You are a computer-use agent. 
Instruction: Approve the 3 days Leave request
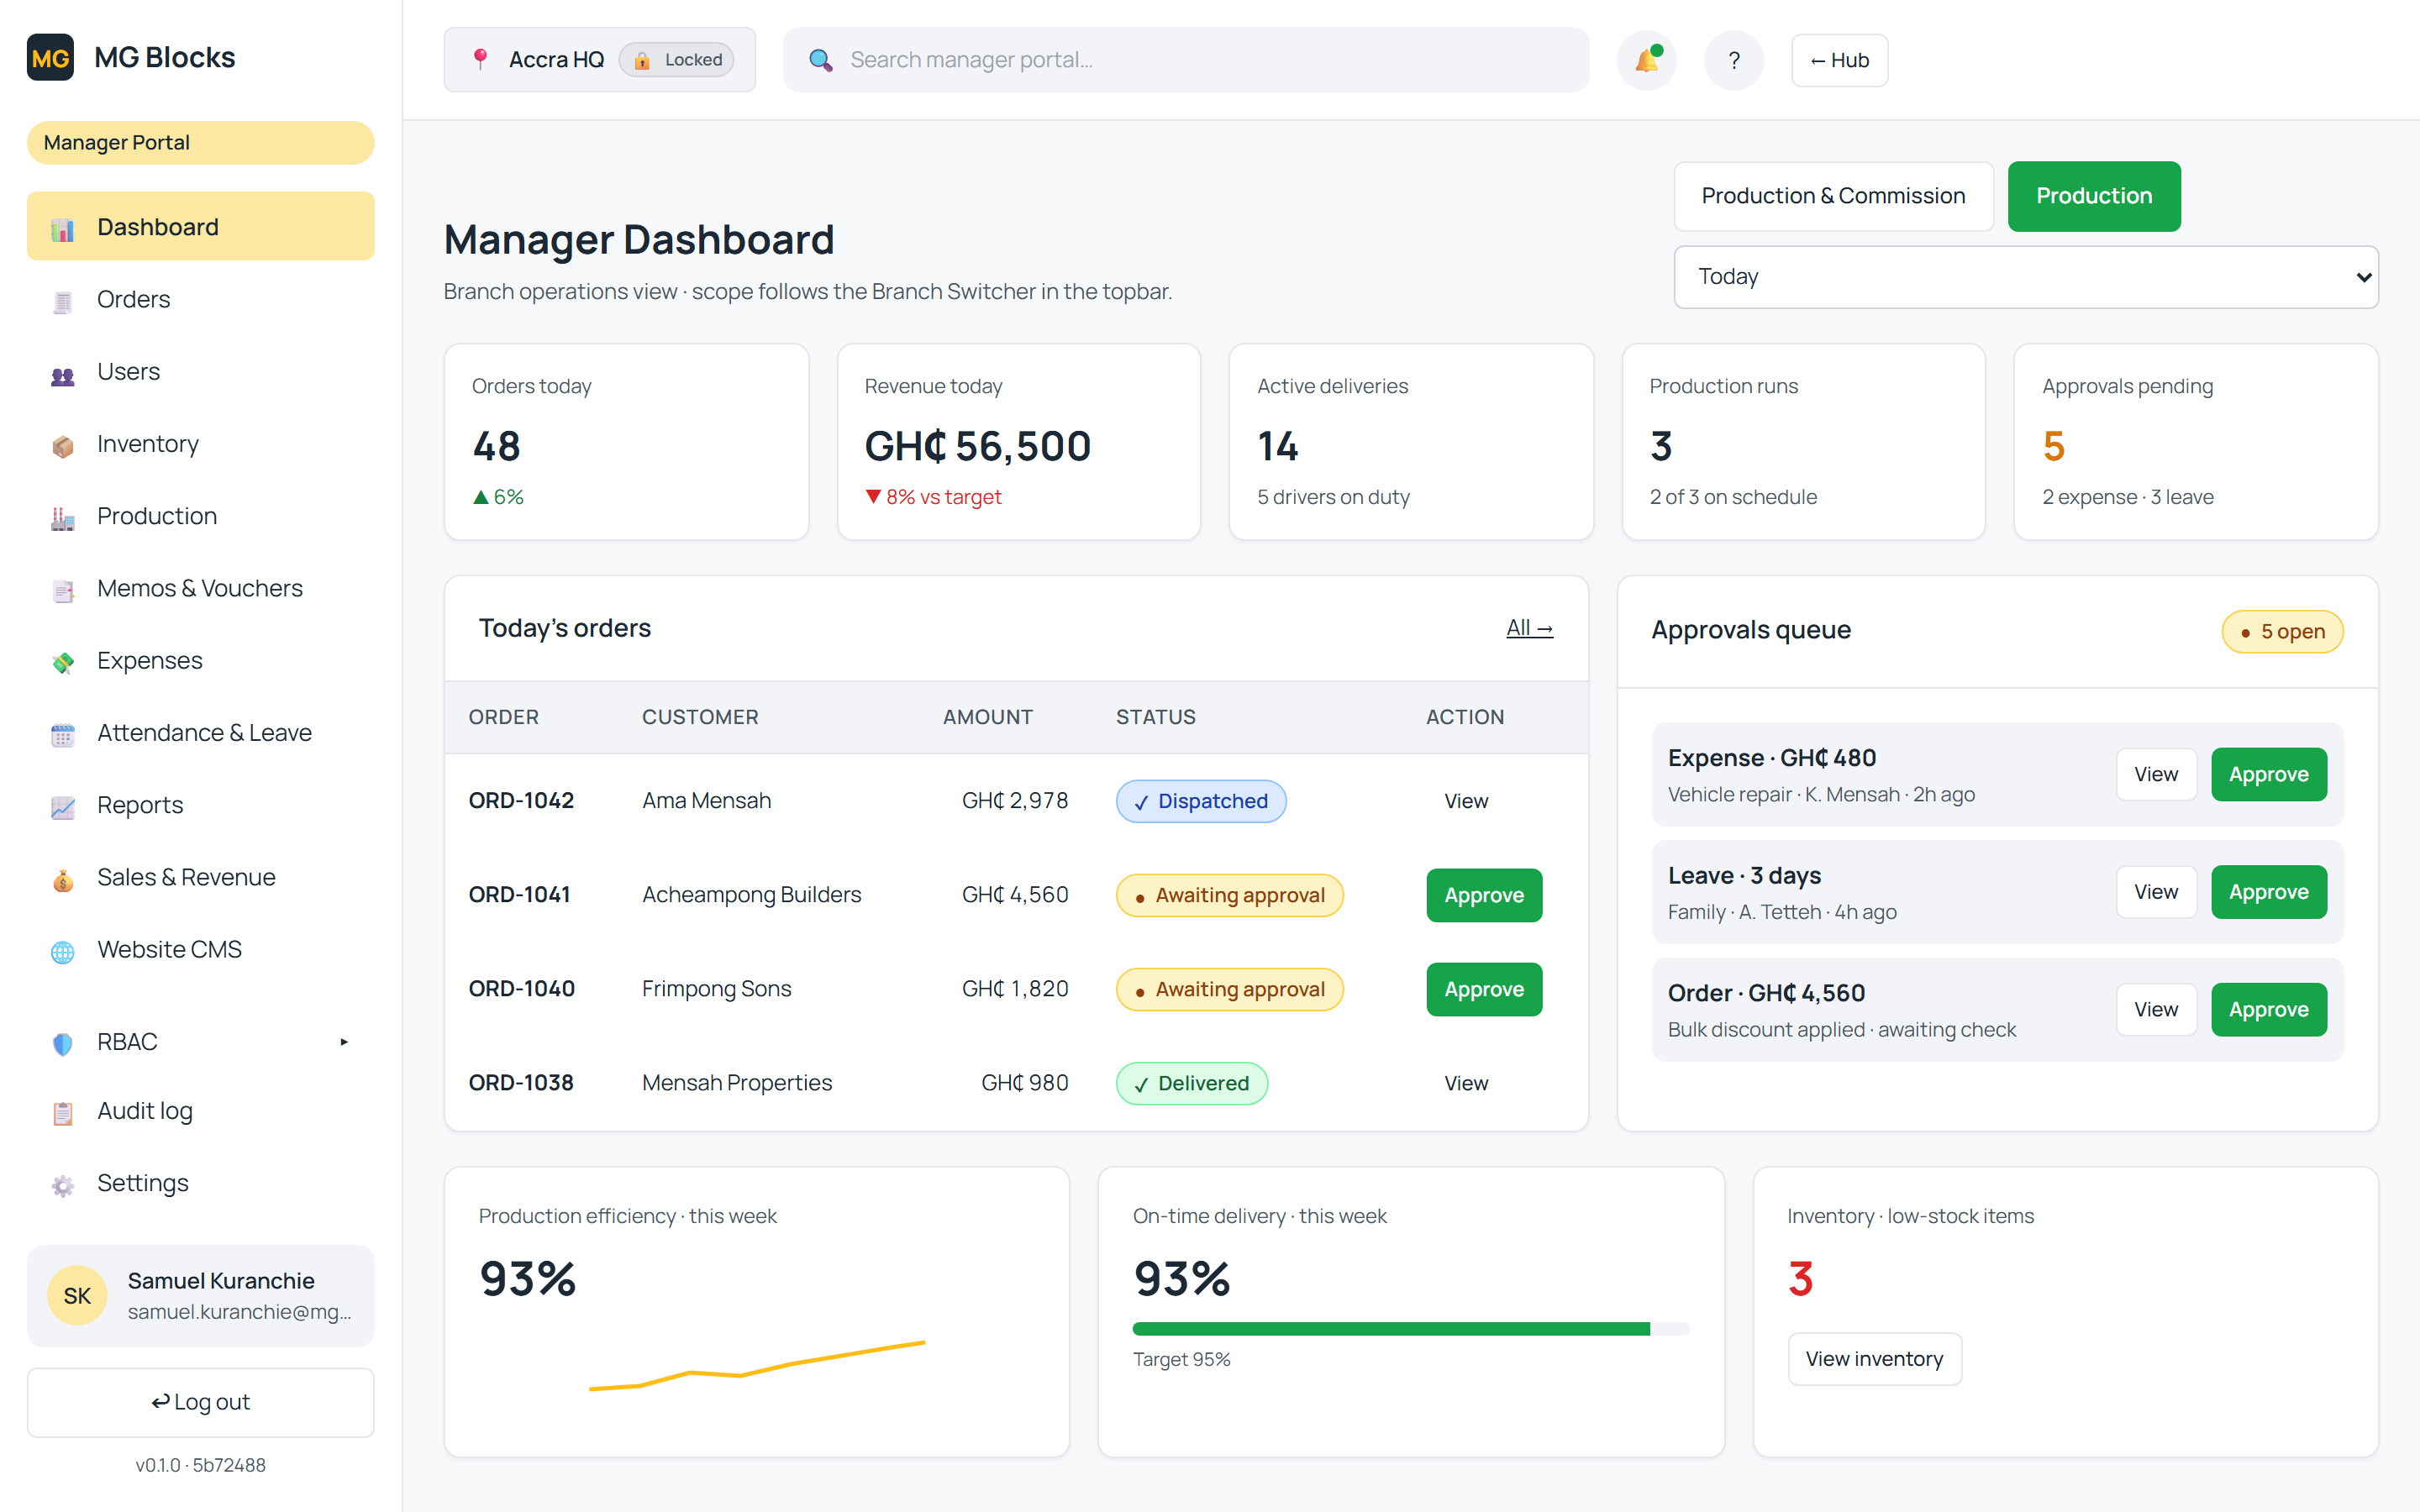2268,892
